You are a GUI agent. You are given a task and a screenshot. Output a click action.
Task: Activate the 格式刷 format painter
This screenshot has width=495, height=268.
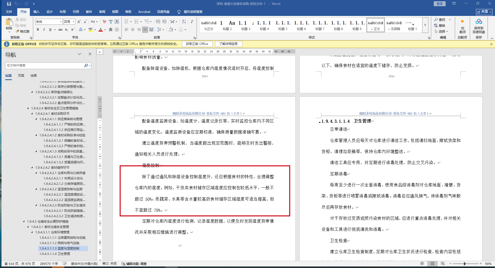pos(22,31)
